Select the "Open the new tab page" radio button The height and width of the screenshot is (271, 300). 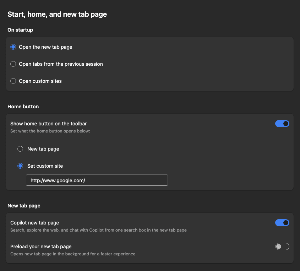(x=13, y=47)
